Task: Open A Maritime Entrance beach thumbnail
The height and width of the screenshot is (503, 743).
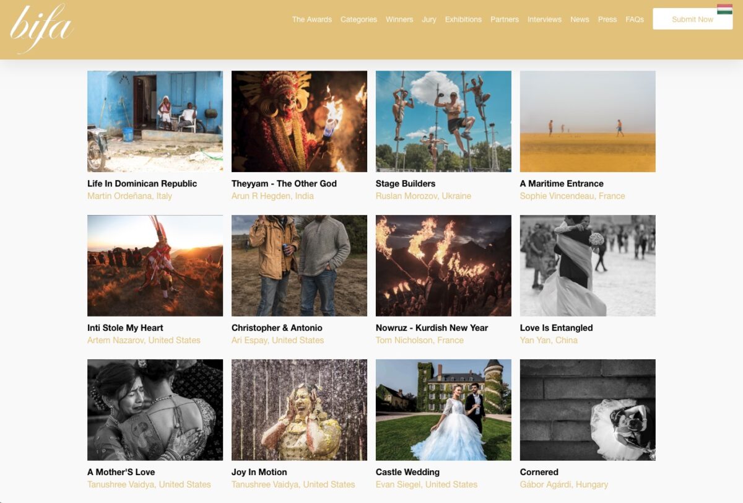Action: [588, 121]
